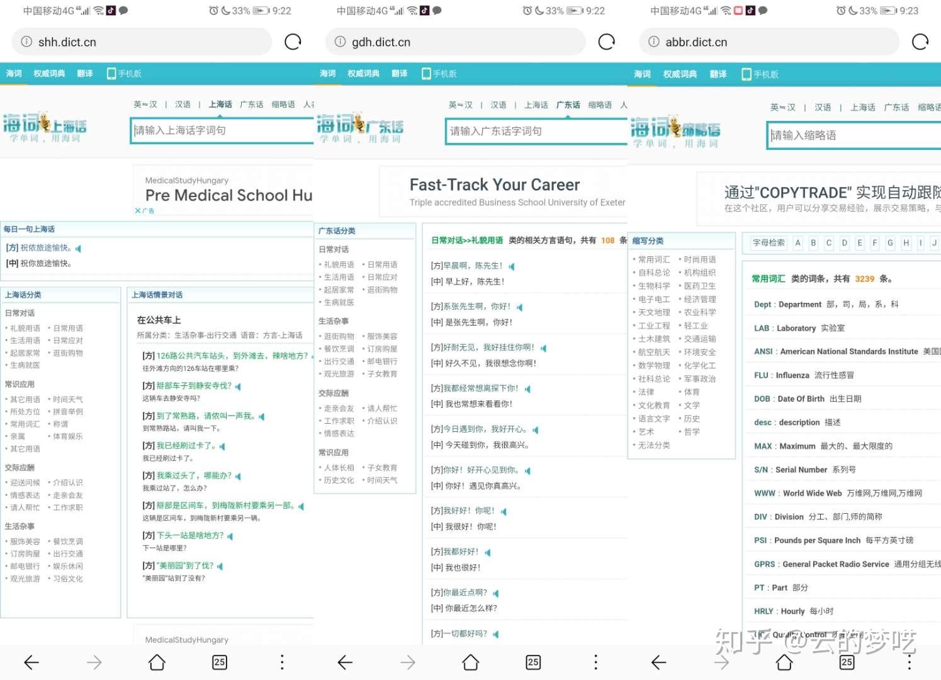941x680 pixels.
Task: Open 翻译 in the gdh.dict.cn top bar
Action: [399, 74]
